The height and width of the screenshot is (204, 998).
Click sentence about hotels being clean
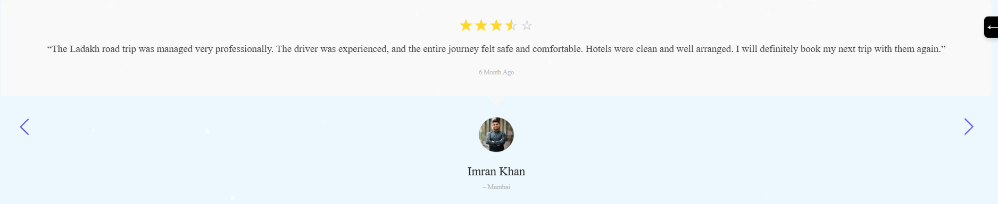[x=659, y=49]
